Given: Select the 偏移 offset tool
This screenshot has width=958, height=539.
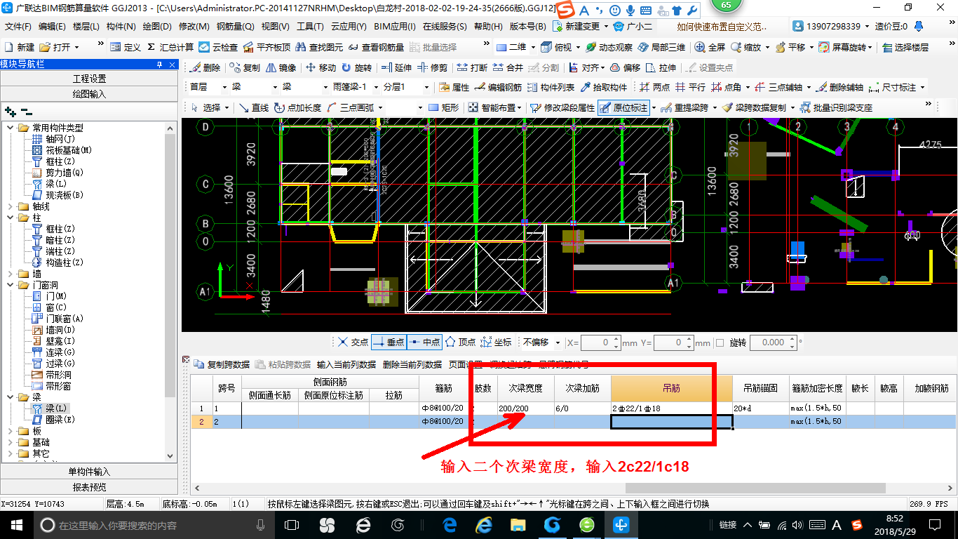Looking at the screenshot, I should click(x=626, y=67).
